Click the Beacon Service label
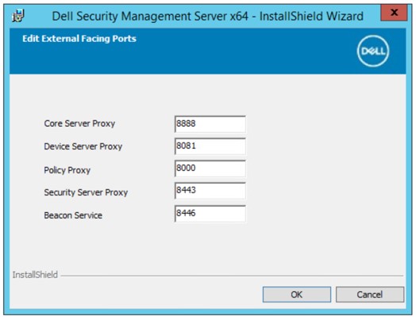Viewport: 416px width, 319px height. [73, 215]
